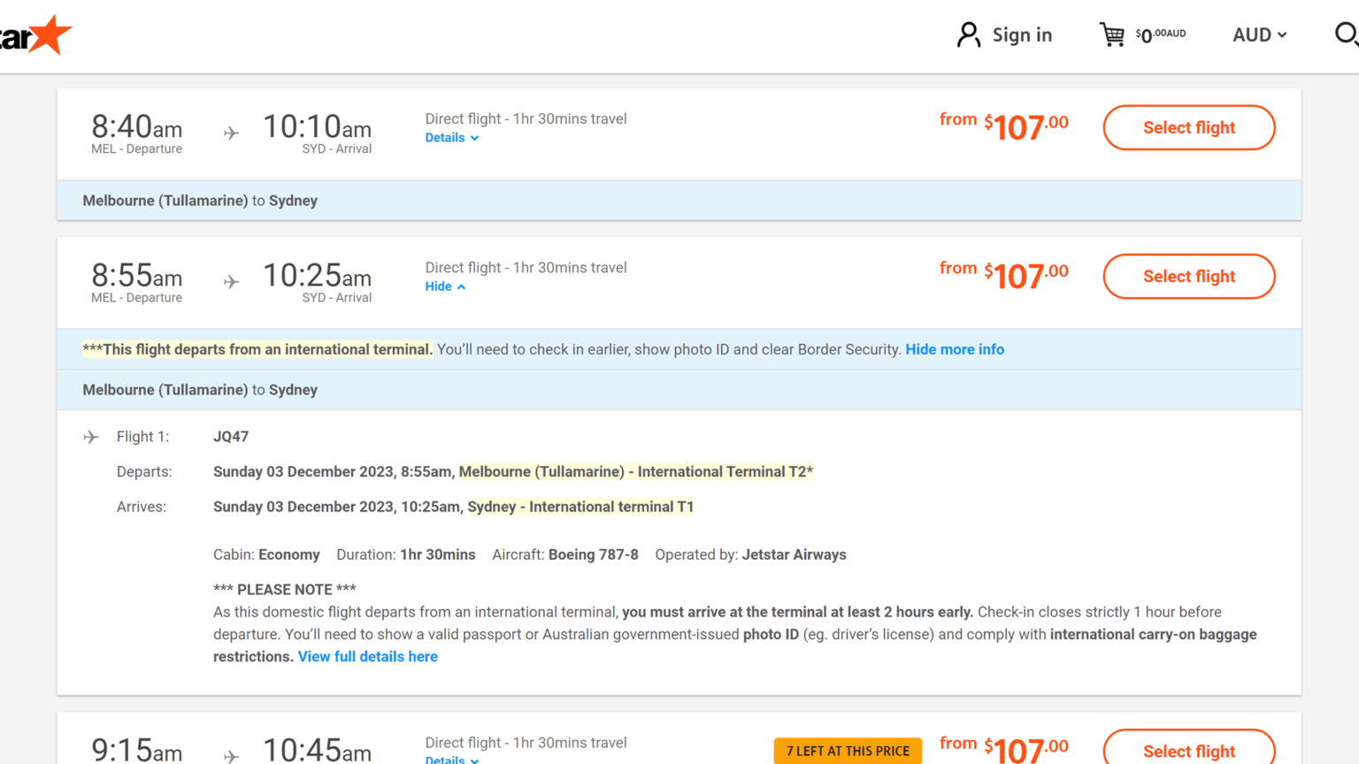This screenshot has width=1359, height=764.
Task: Open the View full details here link
Action: tap(367, 656)
